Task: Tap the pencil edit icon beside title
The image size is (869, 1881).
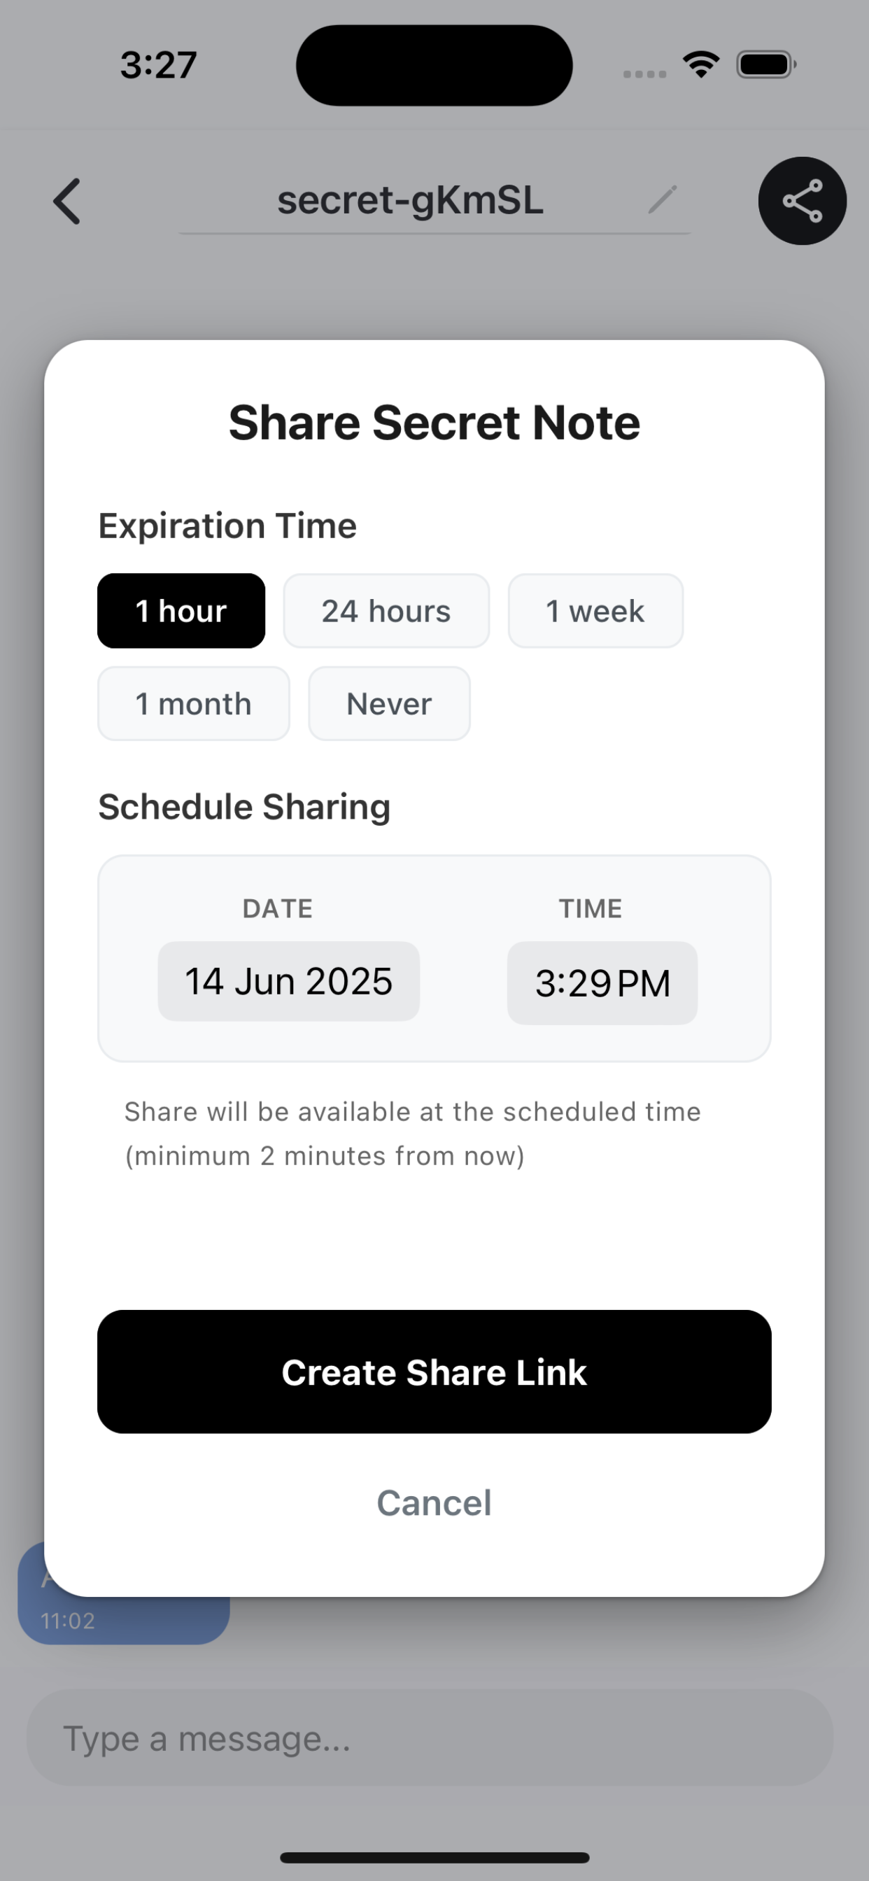Action: (x=663, y=199)
